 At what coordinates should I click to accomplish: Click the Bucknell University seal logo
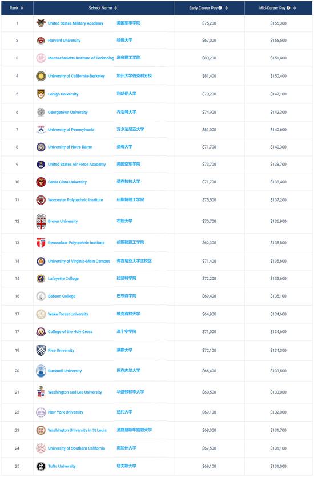coord(41,371)
